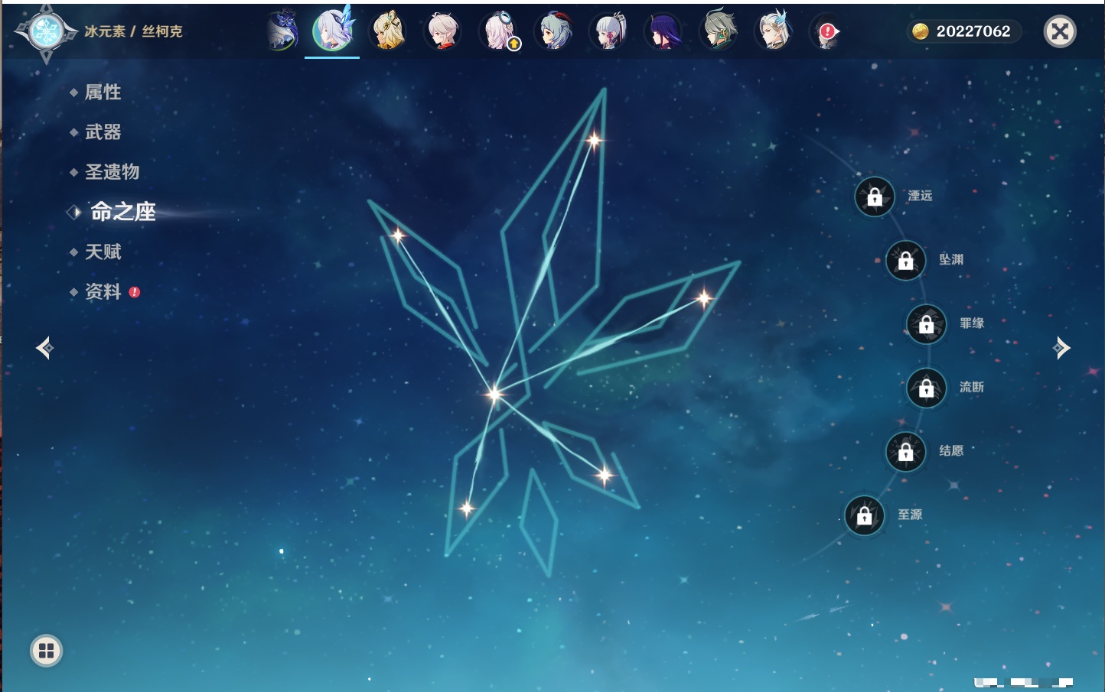Click the 至源 constellation label
The width and height of the screenshot is (1105, 692).
(910, 515)
